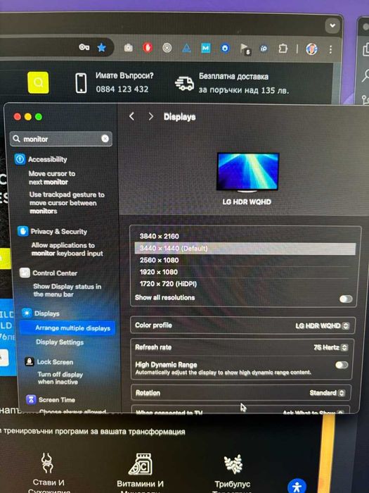Select Displays heading in sidebar
This screenshot has height=493, width=369.
click(x=47, y=313)
